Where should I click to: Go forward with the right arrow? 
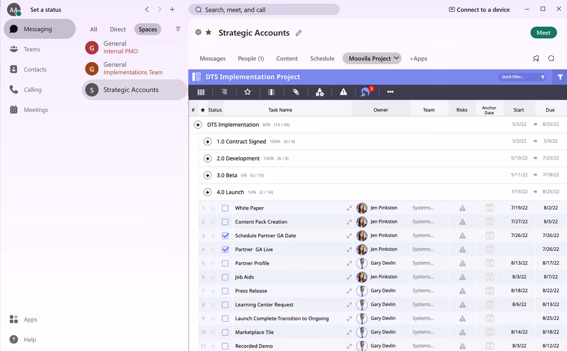point(160,10)
